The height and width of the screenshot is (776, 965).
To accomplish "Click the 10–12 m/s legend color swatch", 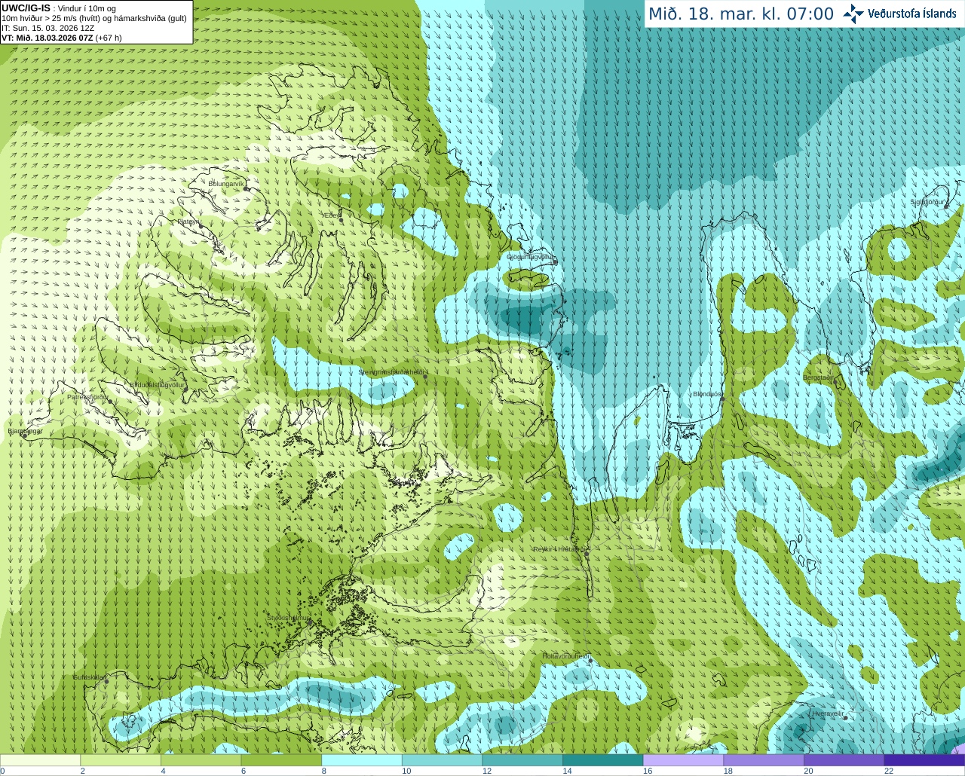I will [443, 760].
